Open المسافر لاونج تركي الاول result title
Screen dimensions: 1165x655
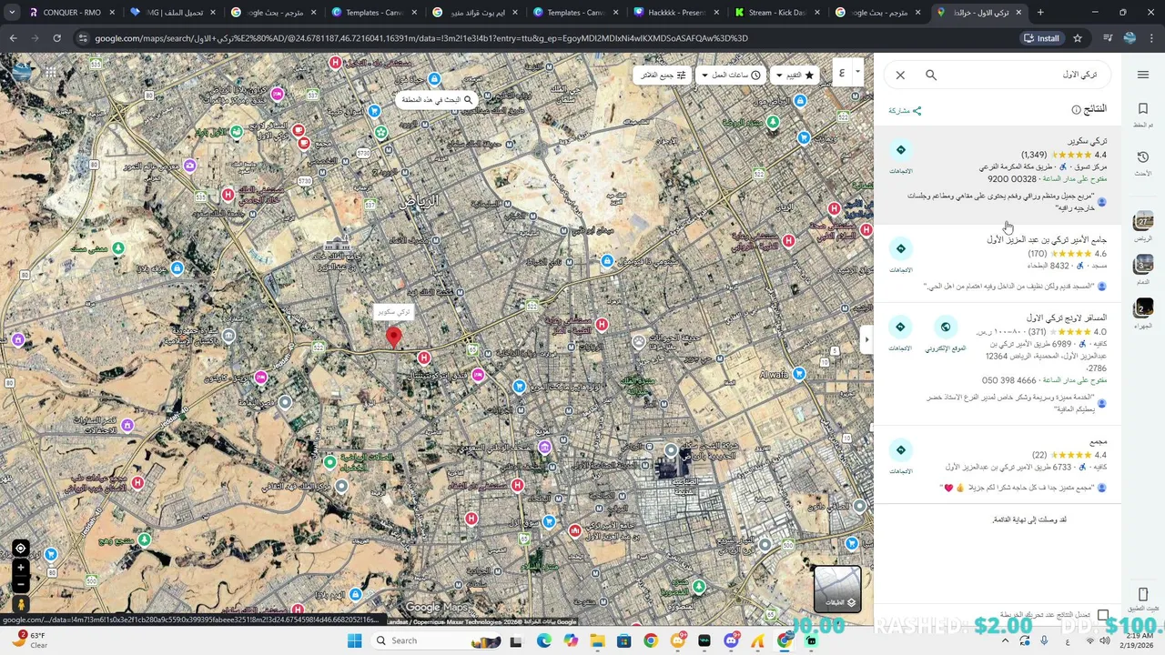coord(1067,317)
